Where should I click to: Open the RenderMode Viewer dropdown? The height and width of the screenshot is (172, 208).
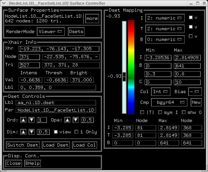coord(51,31)
